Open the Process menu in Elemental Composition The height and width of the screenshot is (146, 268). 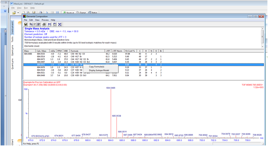(45, 20)
